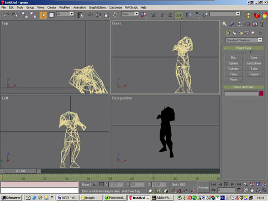Toggle the Animate button

203,187
